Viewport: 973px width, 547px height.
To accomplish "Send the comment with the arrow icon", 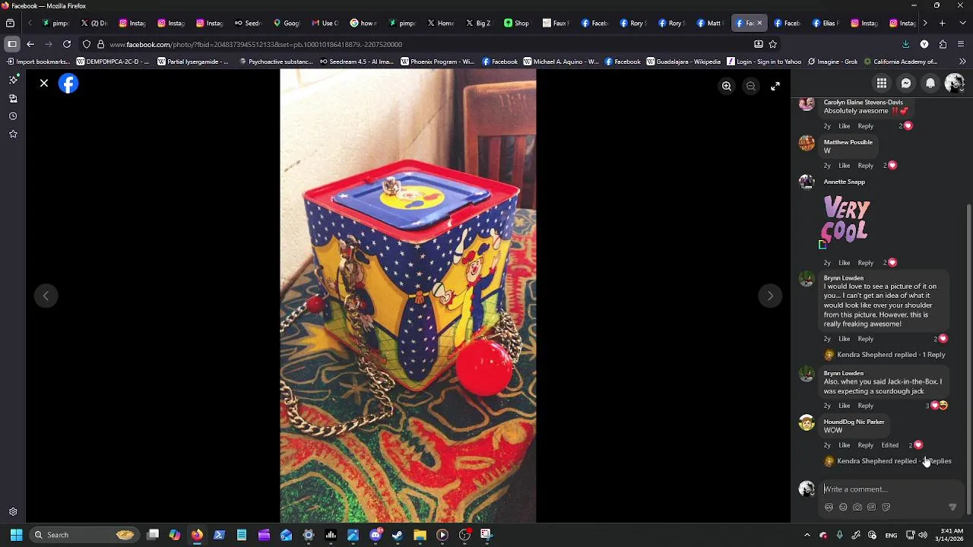I will click(x=952, y=507).
